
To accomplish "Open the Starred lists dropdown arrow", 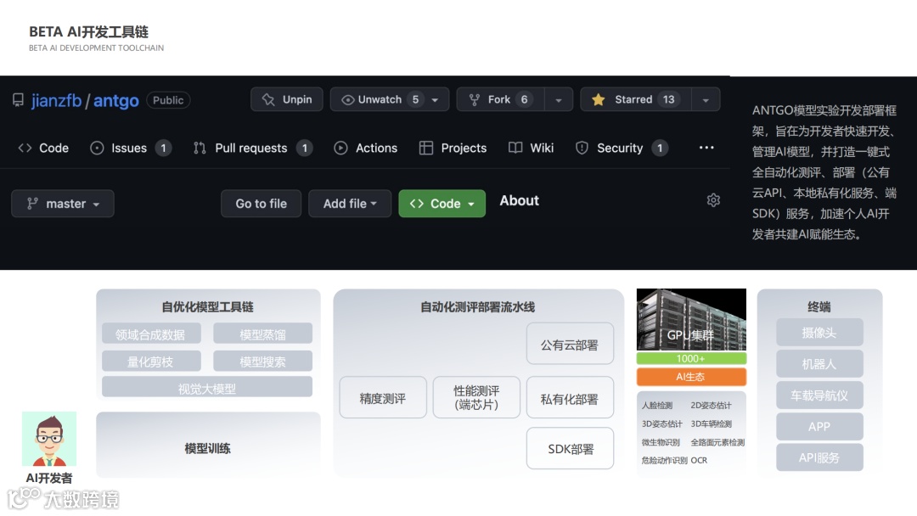I will [706, 100].
